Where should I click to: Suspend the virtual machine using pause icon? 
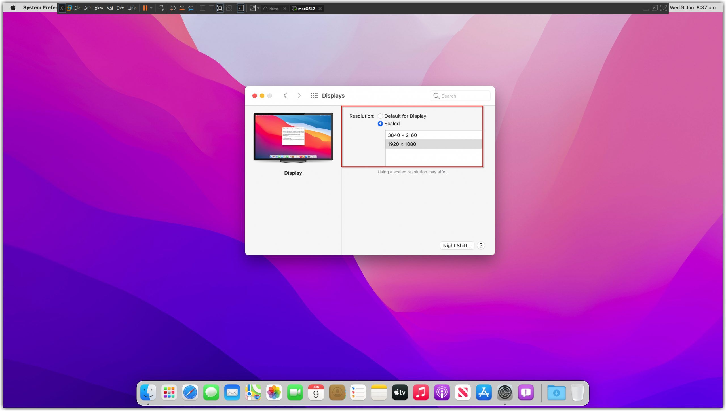tap(146, 8)
